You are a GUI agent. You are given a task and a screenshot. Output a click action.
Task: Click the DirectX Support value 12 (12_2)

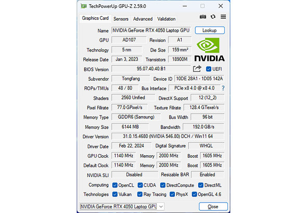[x=207, y=97]
